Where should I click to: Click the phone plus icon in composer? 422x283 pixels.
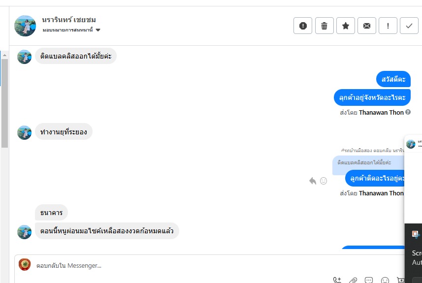337,280
